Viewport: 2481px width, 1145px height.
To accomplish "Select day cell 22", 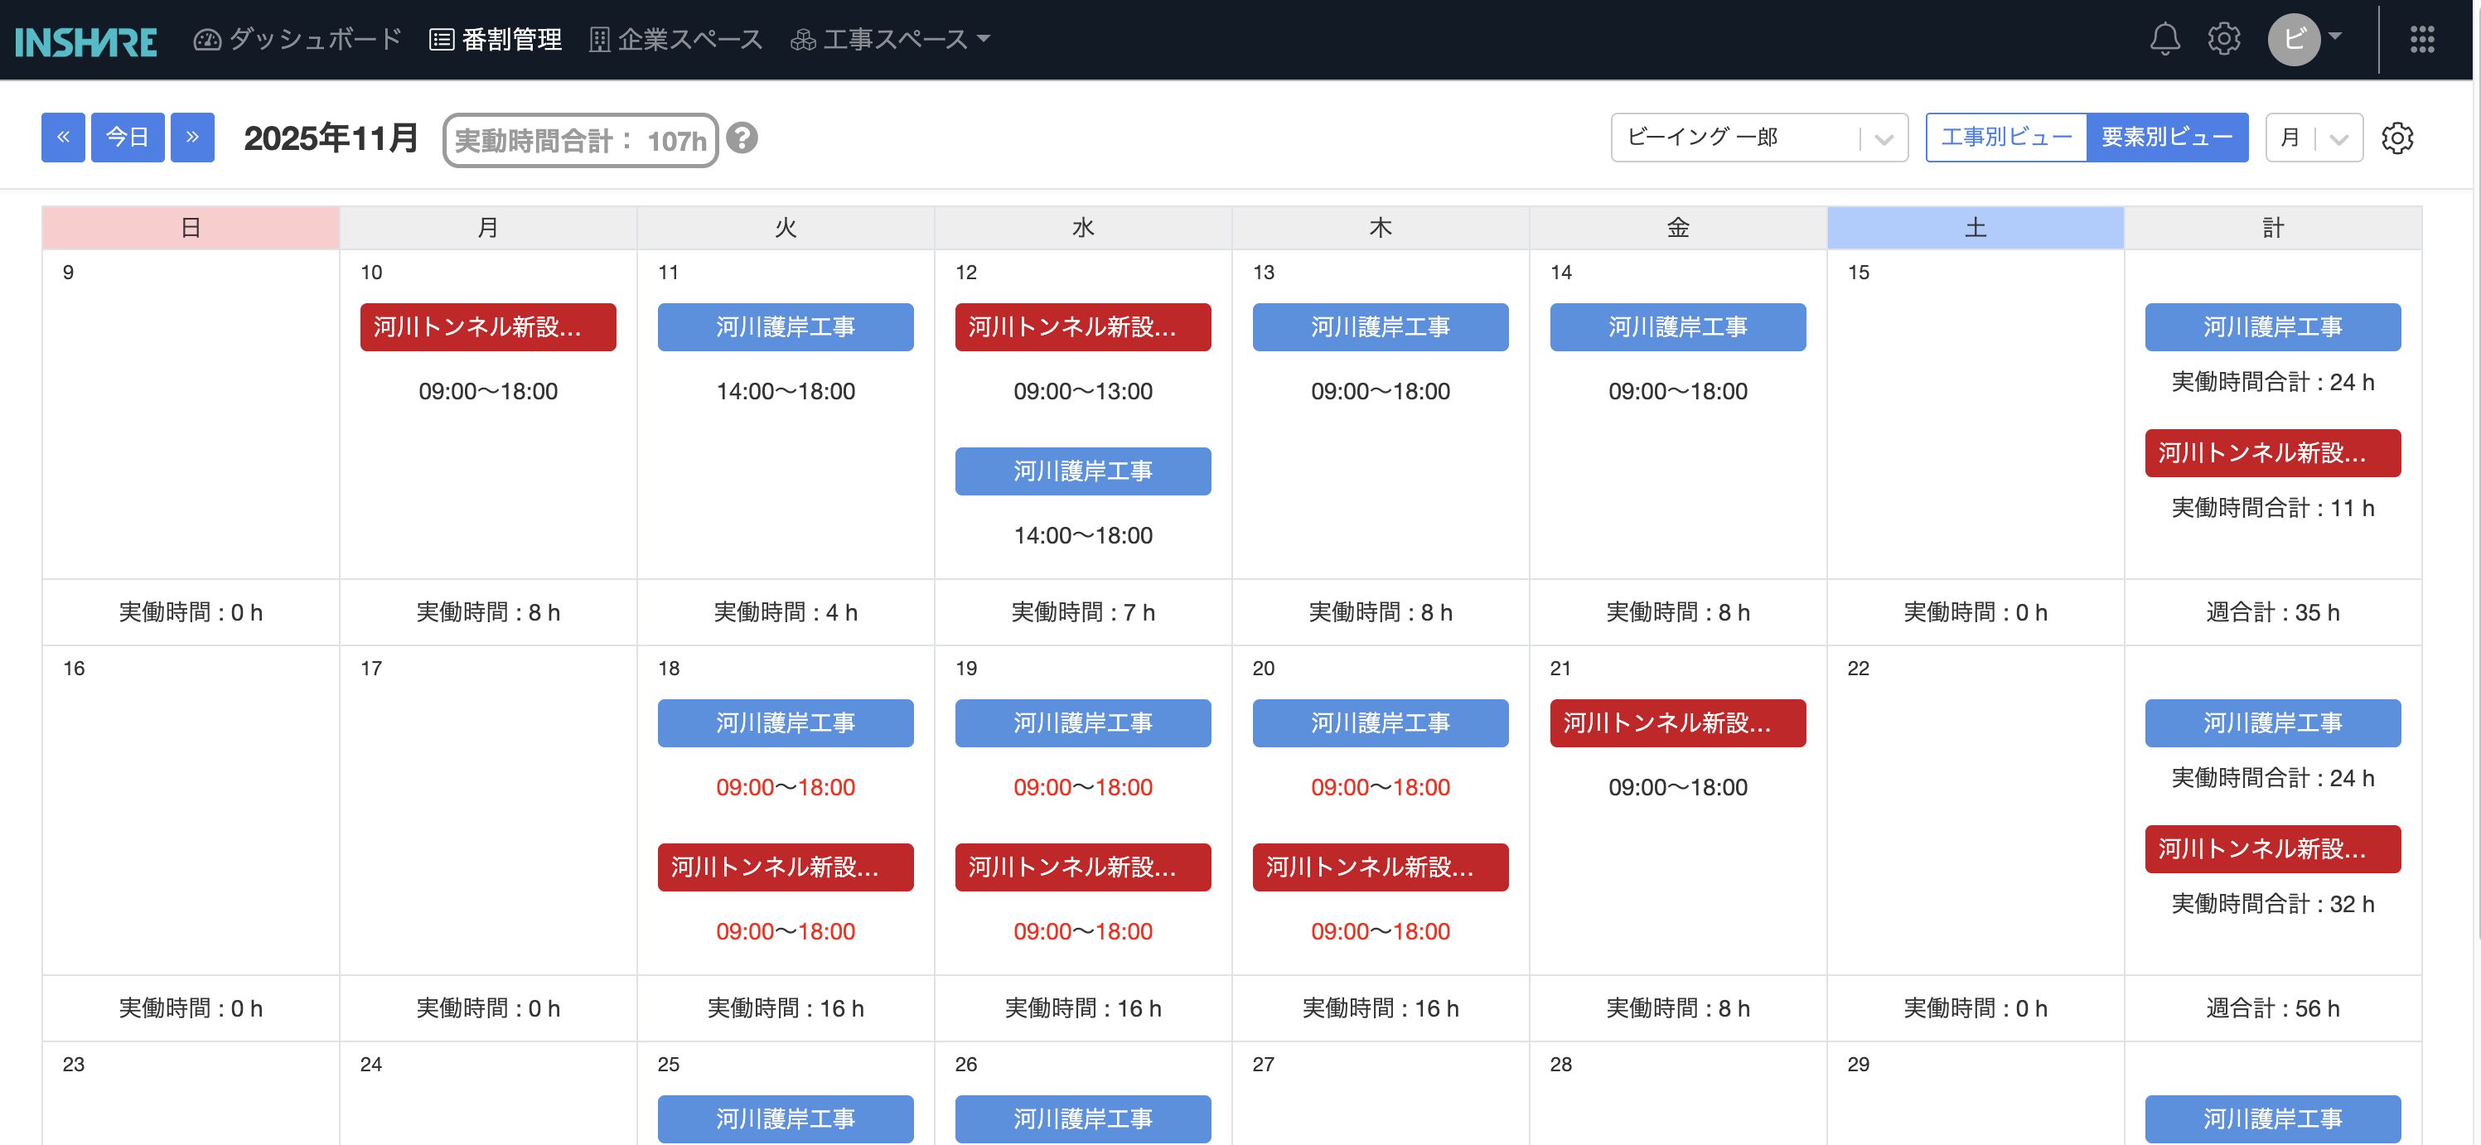I will tap(1976, 810).
